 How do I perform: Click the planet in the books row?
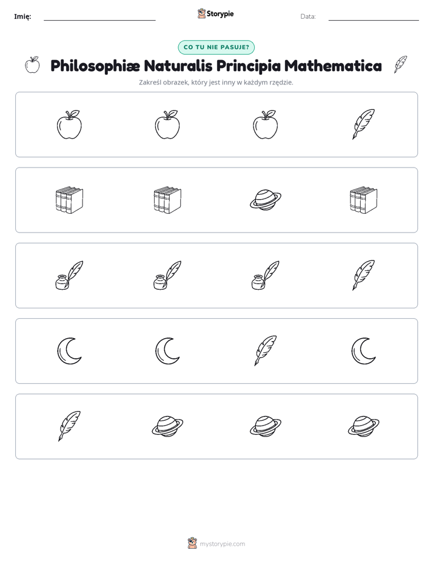tap(266, 200)
